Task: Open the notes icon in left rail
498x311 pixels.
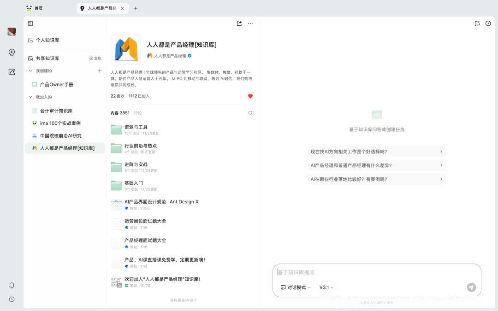Action: click(x=12, y=72)
